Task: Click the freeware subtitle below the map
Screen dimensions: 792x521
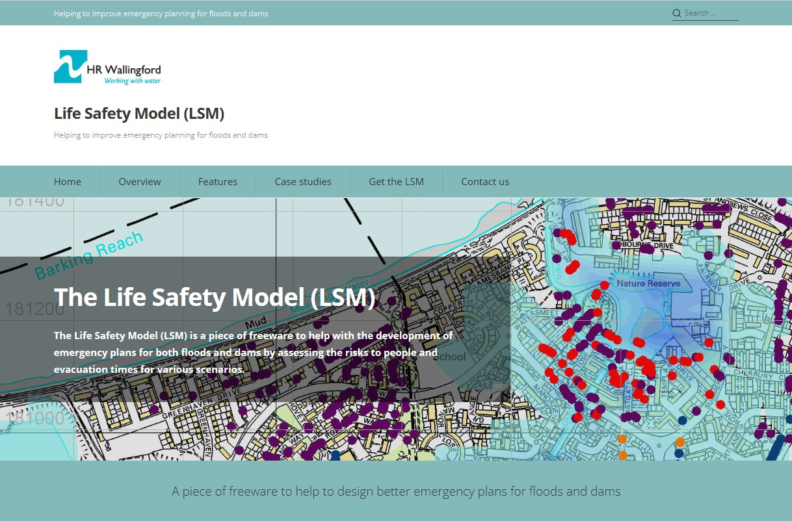Action: point(396,491)
